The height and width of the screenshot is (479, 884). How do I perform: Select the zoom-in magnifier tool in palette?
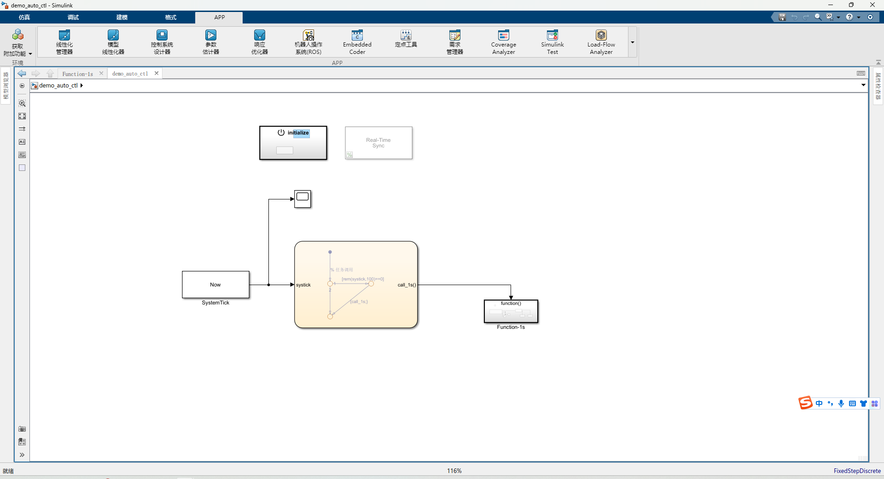(22, 103)
